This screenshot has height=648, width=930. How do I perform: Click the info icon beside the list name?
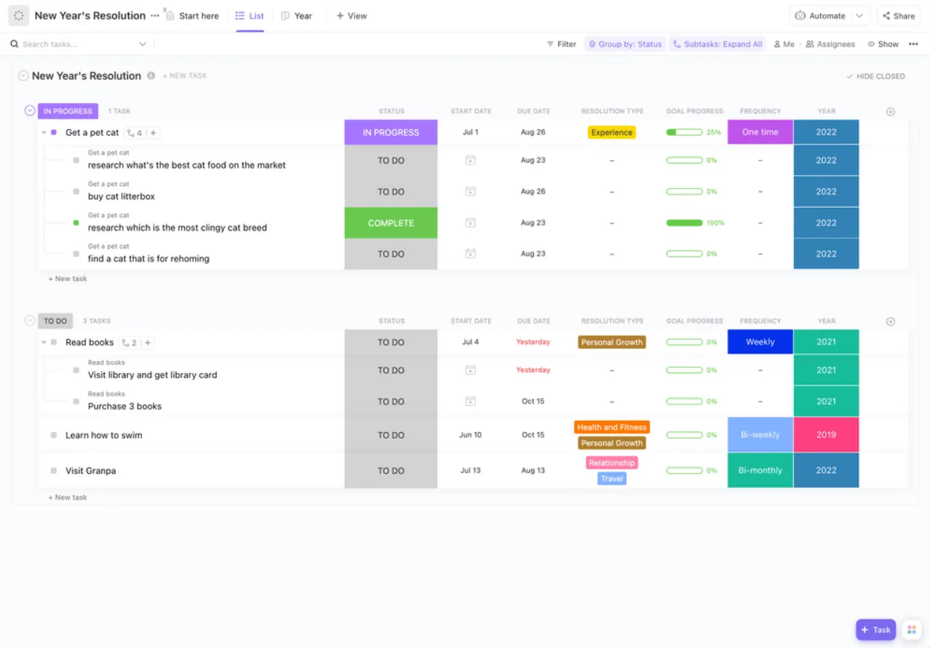[151, 75]
